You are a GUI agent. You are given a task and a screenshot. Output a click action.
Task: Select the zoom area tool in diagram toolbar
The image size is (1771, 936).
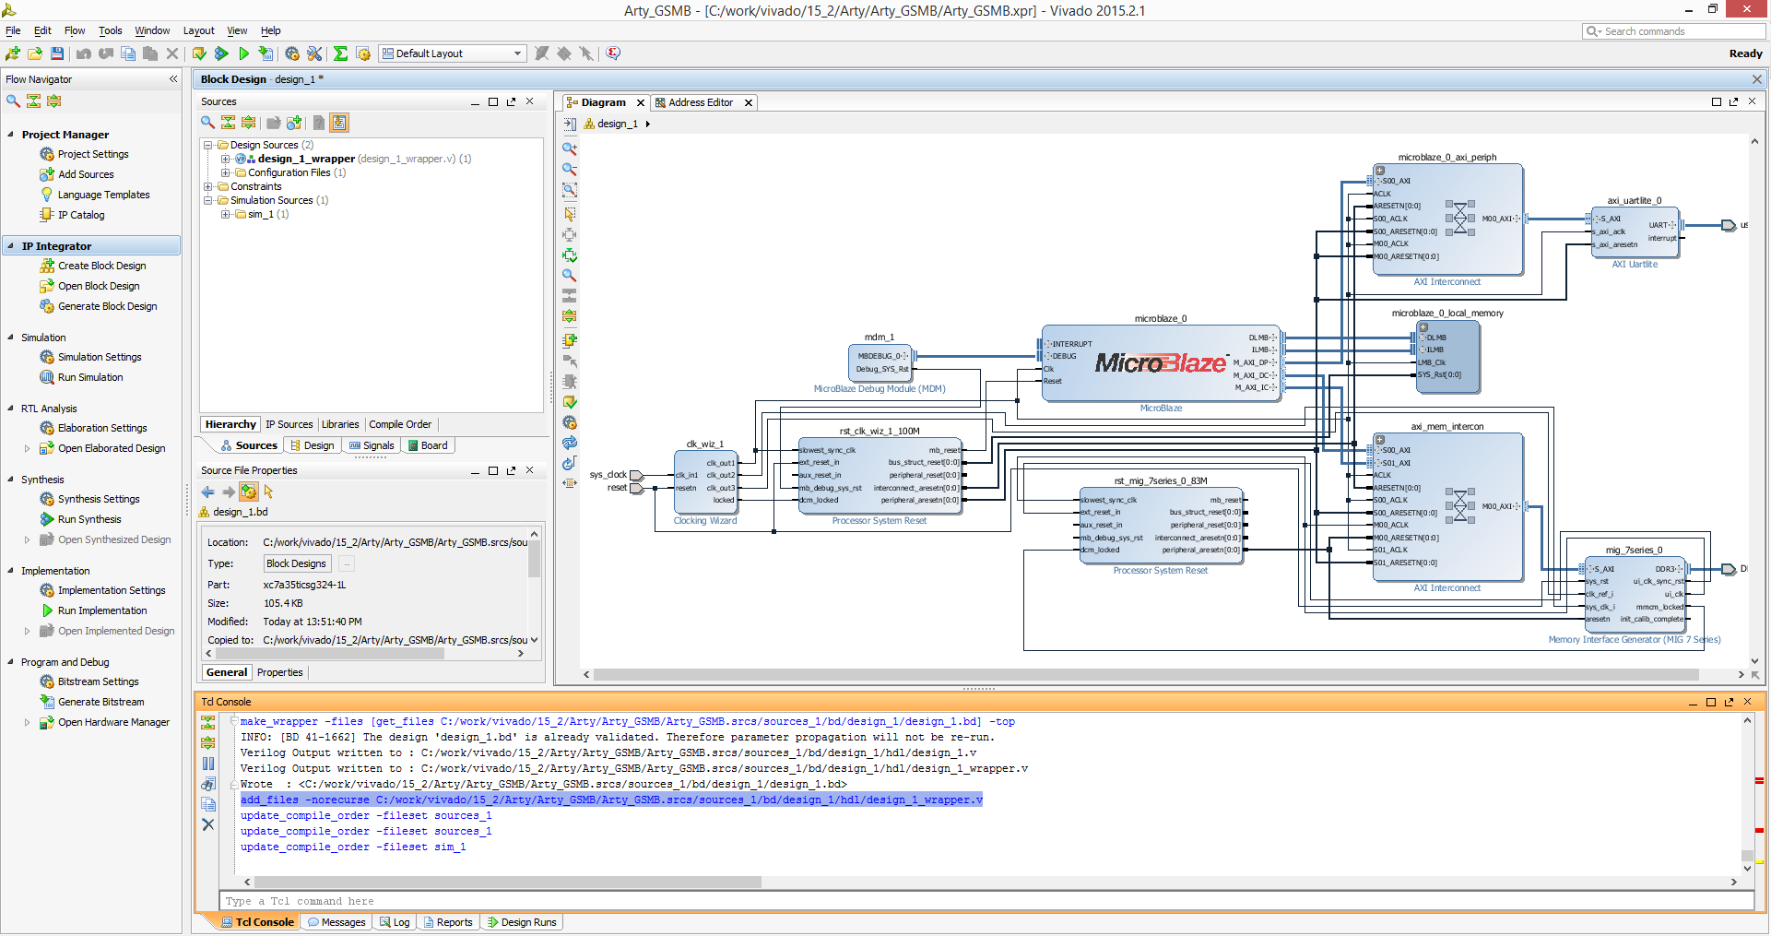click(570, 190)
